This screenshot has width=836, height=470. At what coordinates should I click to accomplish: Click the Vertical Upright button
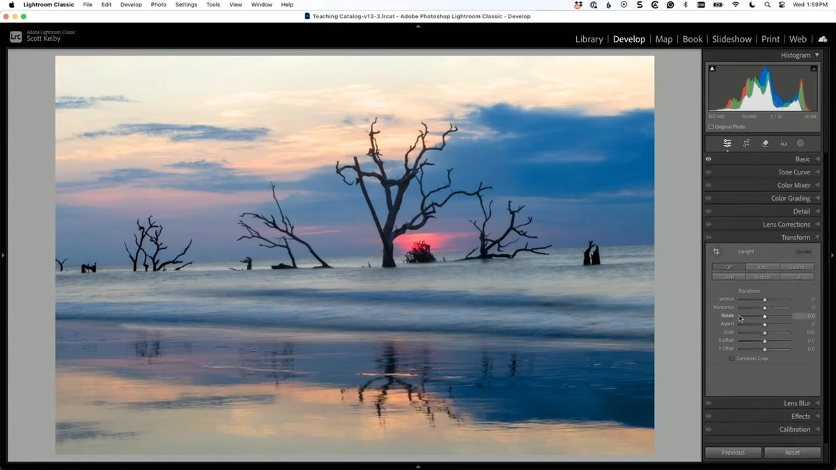click(763, 277)
